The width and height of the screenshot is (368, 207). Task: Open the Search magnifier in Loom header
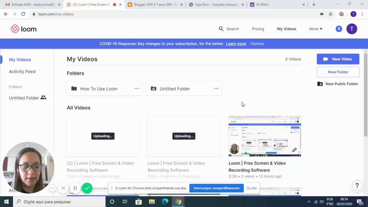coord(221,29)
